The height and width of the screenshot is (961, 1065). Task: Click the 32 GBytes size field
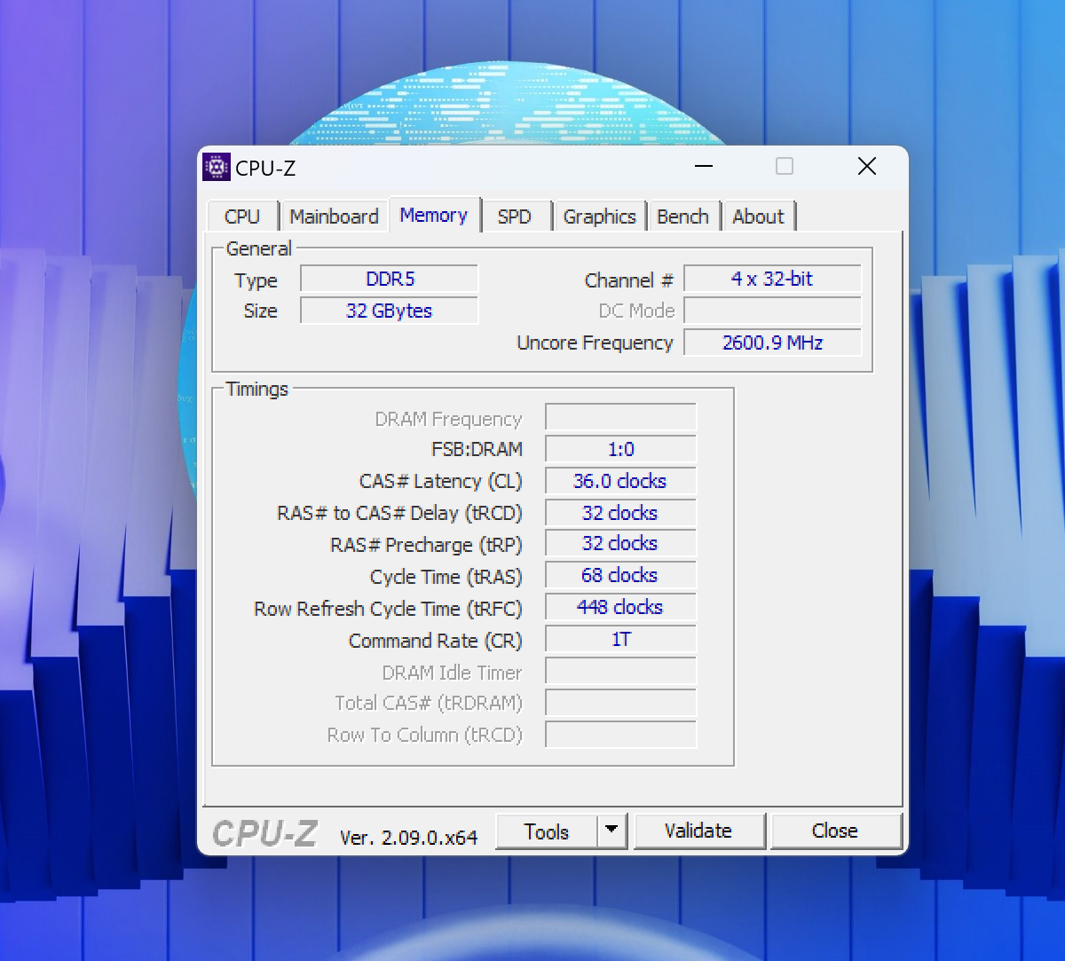390,311
